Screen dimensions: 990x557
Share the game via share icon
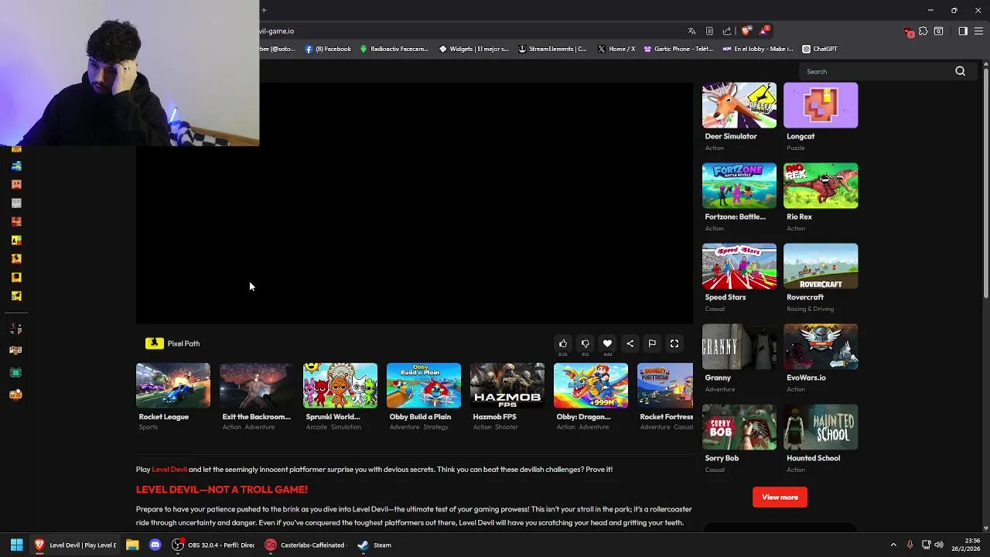click(630, 343)
